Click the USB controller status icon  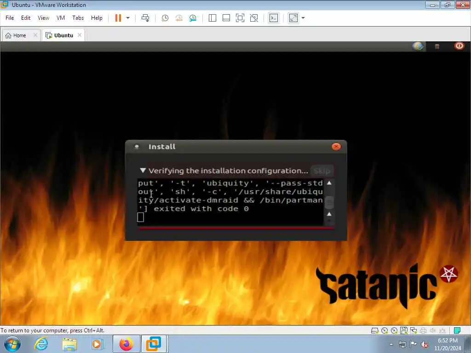coord(442,330)
